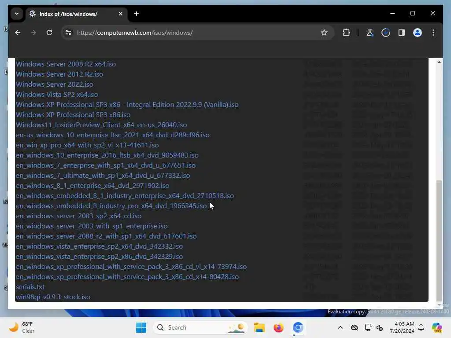Download Windows Server 2022.iso
This screenshot has width=451, height=338.
click(55, 84)
